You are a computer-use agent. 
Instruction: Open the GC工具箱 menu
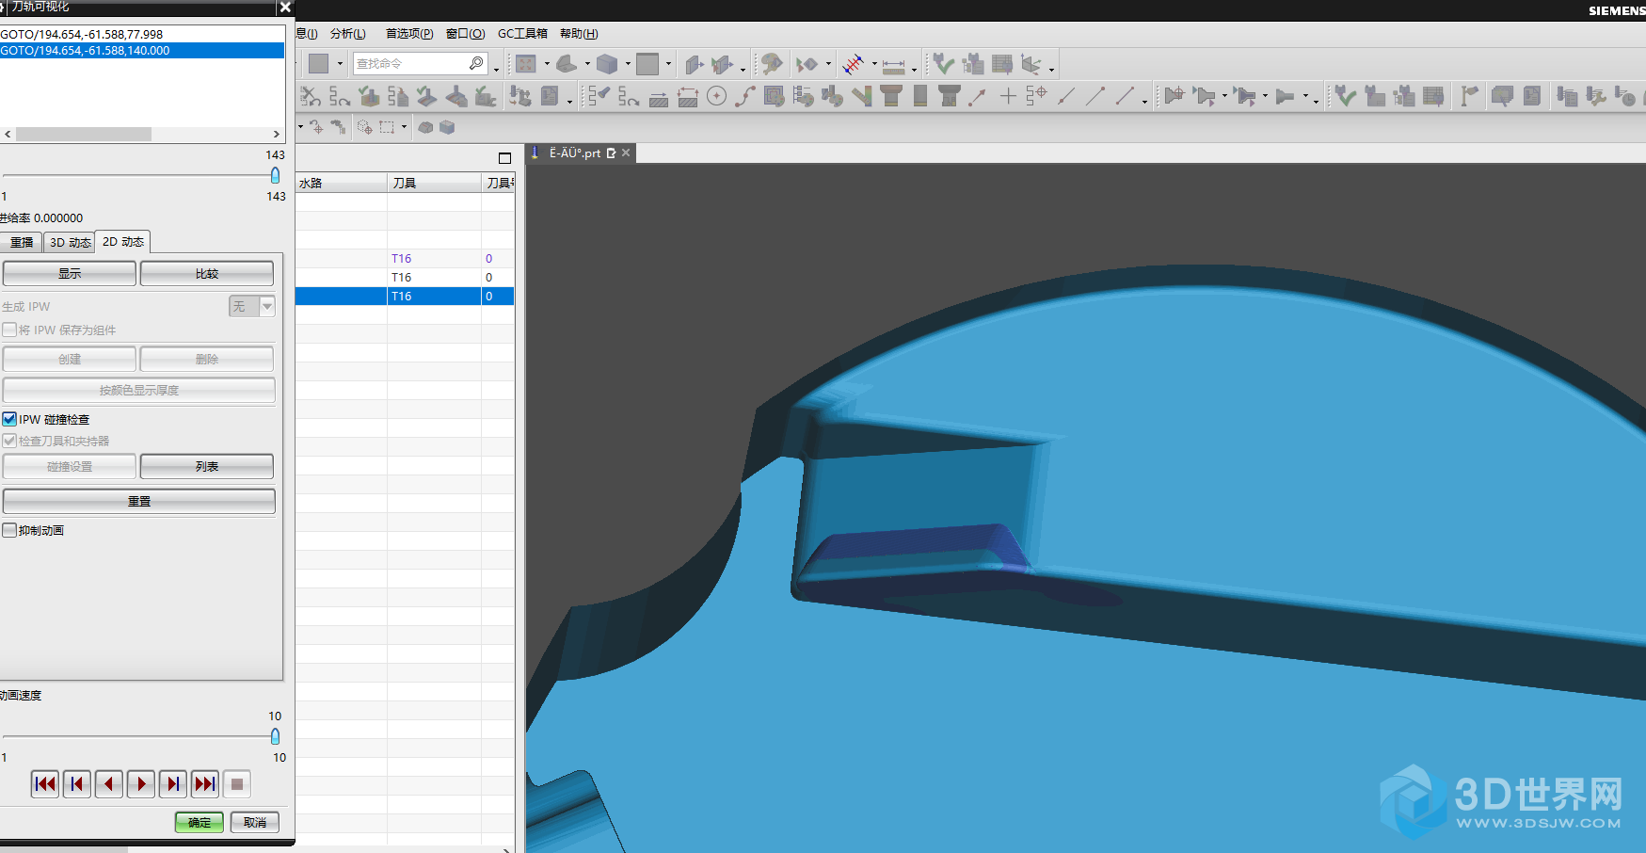[x=522, y=34]
